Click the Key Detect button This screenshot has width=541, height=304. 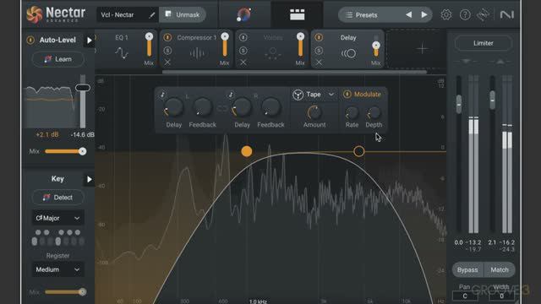[x=58, y=198]
